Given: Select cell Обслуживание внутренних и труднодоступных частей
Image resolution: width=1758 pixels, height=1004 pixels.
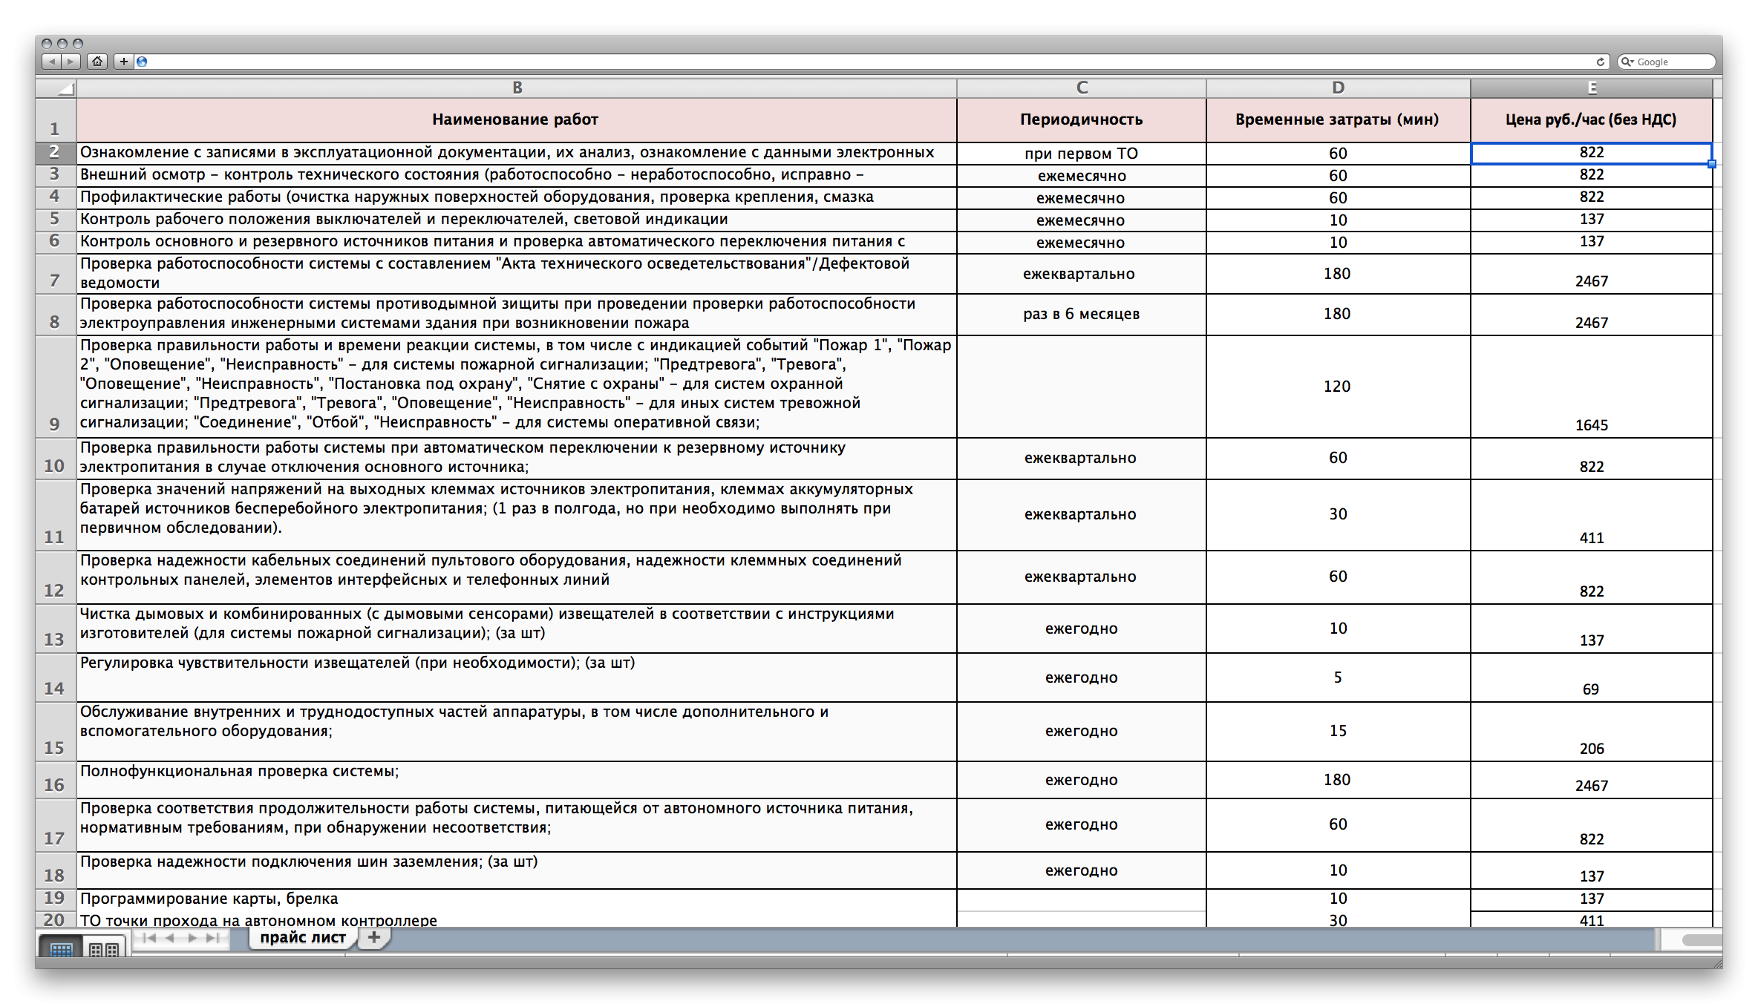Looking at the screenshot, I should pyautogui.click(x=517, y=732).
